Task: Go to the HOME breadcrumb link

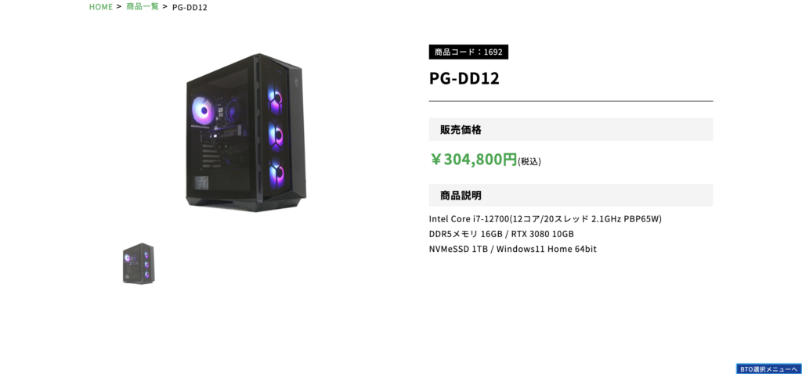Action: (x=101, y=7)
